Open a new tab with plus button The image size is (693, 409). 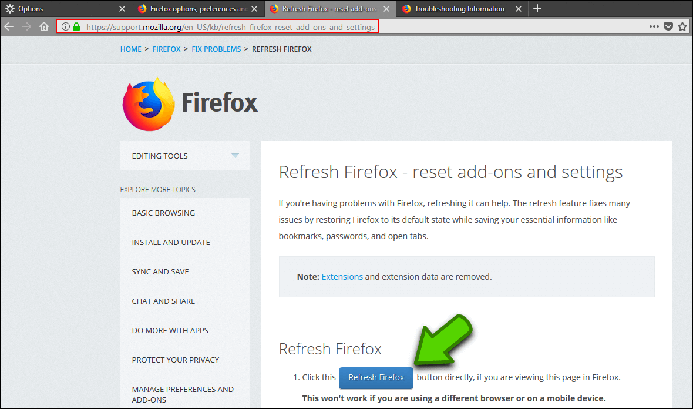537,8
